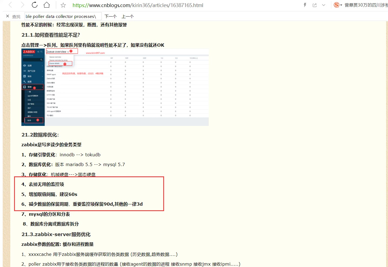Click 上一个 to find previous match
The image size is (388, 267).
[128, 17]
